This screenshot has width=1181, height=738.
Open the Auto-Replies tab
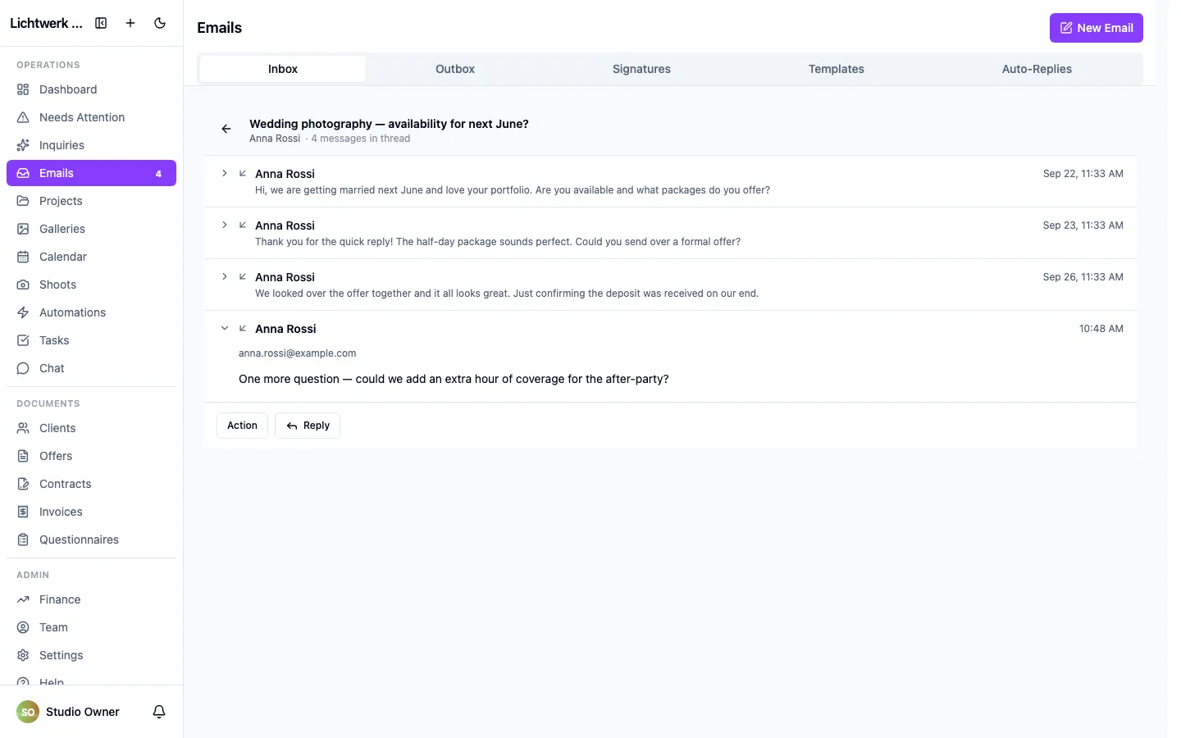pyautogui.click(x=1037, y=69)
